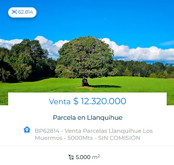174x165 pixels.
Task: Click the tree trunk in the listing photo
Action: pos(85,82)
